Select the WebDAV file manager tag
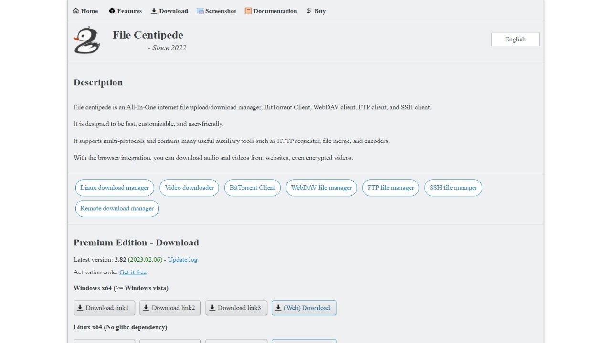 321,188
